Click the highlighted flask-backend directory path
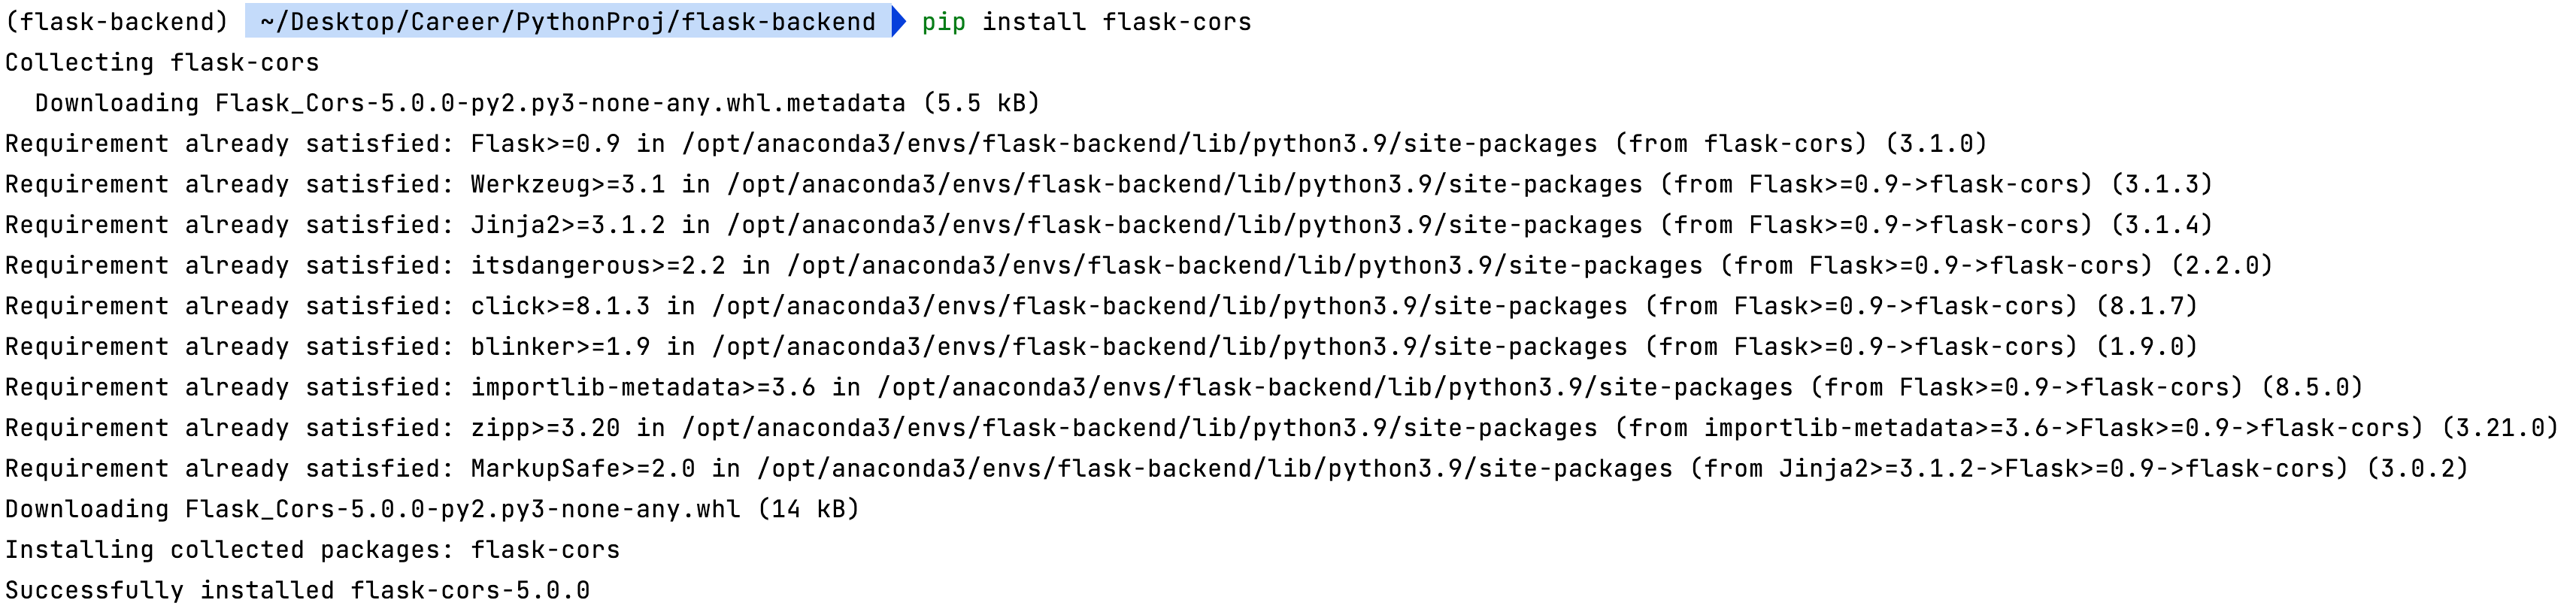The height and width of the screenshot is (606, 2576). point(567,21)
